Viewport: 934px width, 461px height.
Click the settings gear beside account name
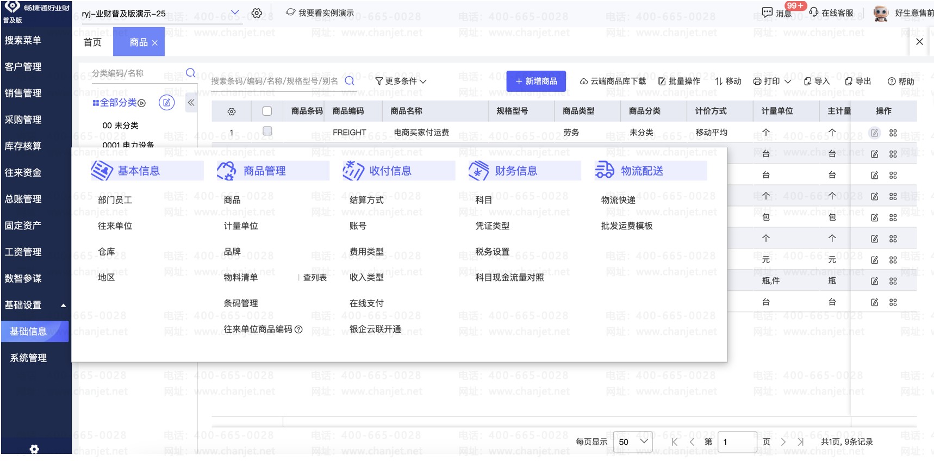pyautogui.click(x=257, y=13)
